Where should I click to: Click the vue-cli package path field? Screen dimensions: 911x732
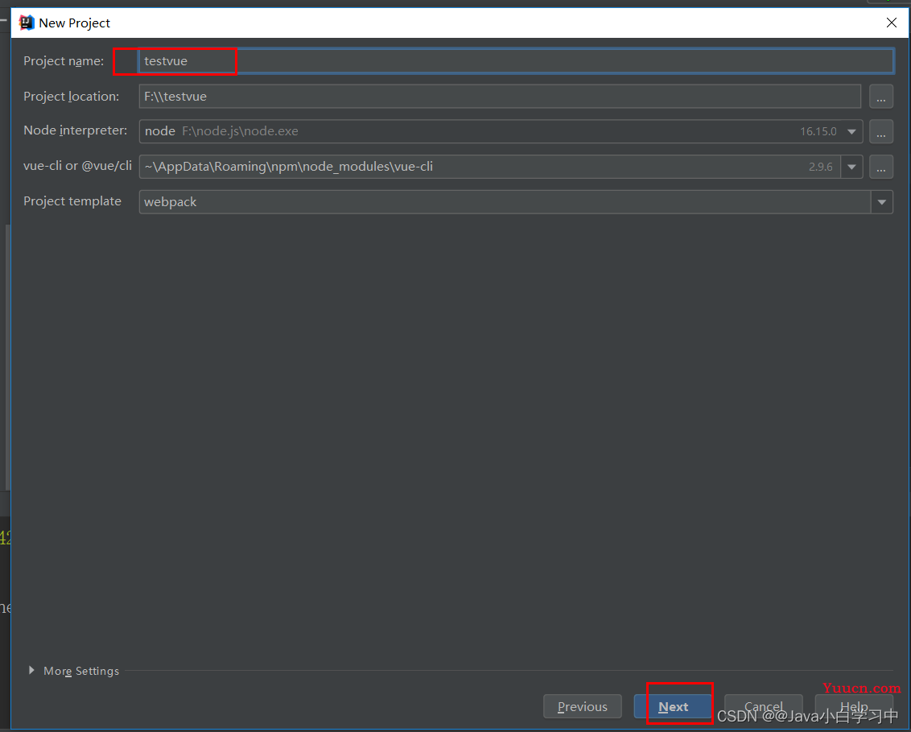tap(490, 167)
